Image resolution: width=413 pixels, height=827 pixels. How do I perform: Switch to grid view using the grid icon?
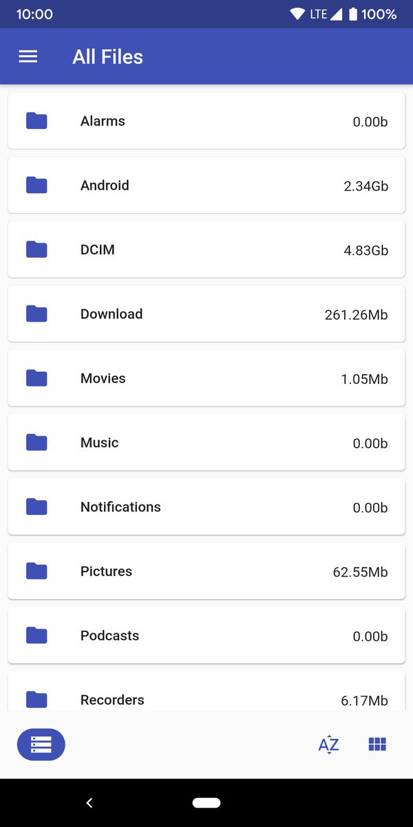377,744
